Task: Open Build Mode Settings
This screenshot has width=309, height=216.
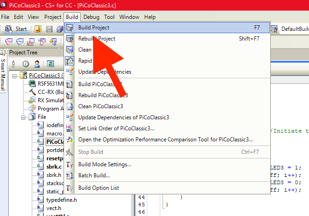Action: pyautogui.click(x=167, y=164)
